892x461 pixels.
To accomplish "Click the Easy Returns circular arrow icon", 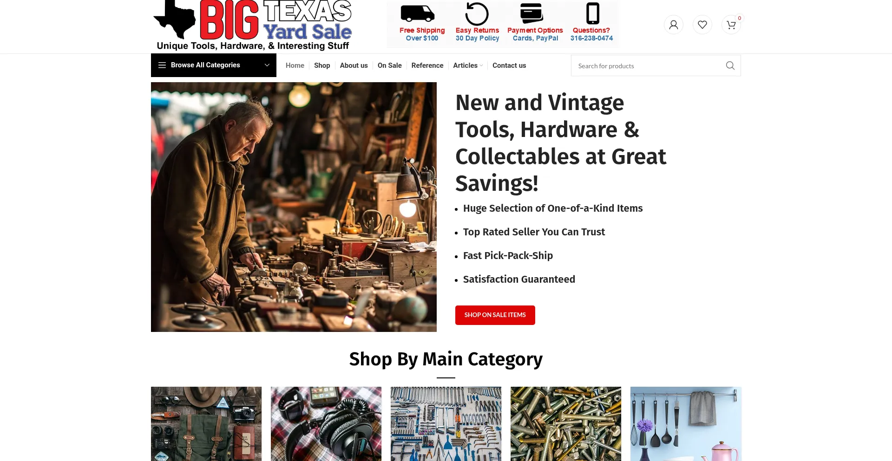I will [x=477, y=14].
